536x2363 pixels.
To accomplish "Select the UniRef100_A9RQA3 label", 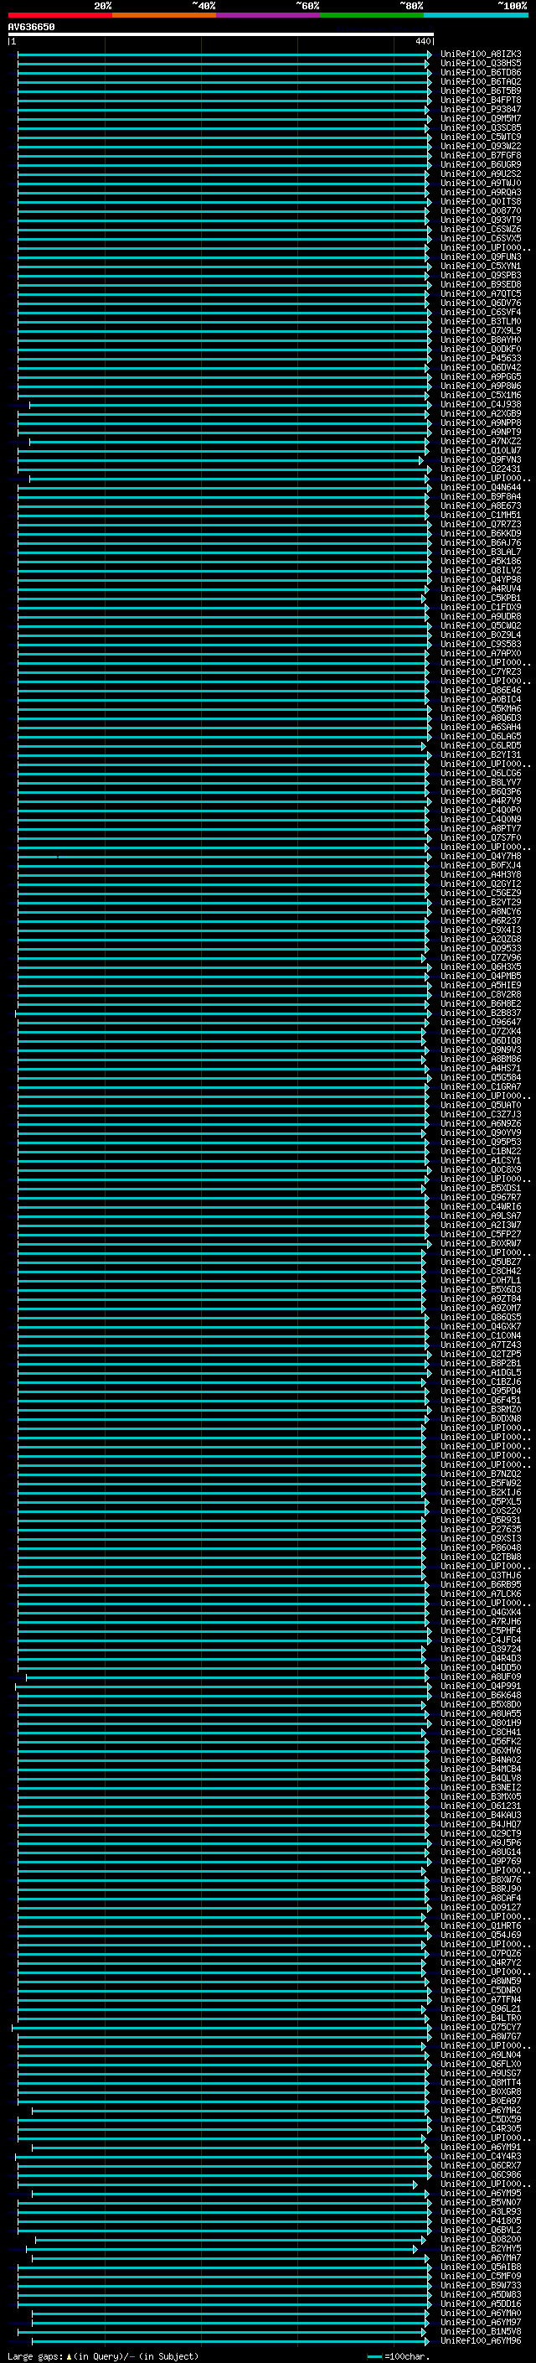I will click(x=480, y=193).
